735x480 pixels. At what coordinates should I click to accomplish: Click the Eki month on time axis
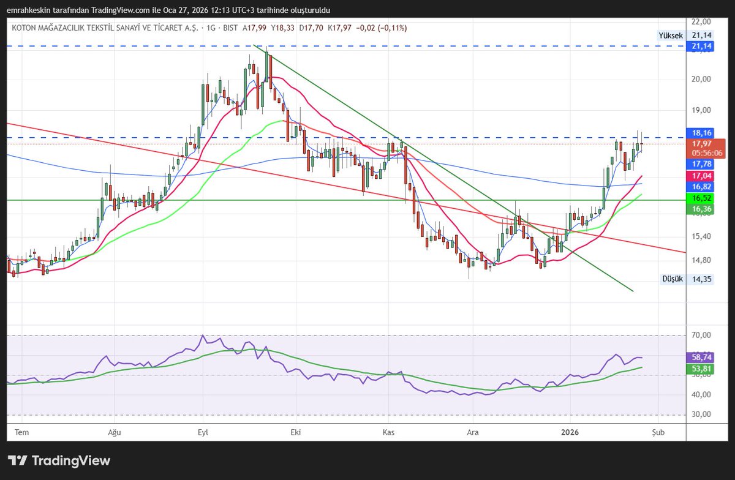(296, 433)
